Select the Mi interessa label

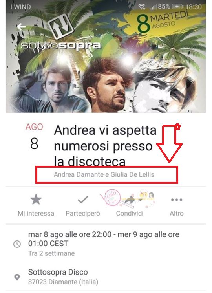tap(36, 213)
